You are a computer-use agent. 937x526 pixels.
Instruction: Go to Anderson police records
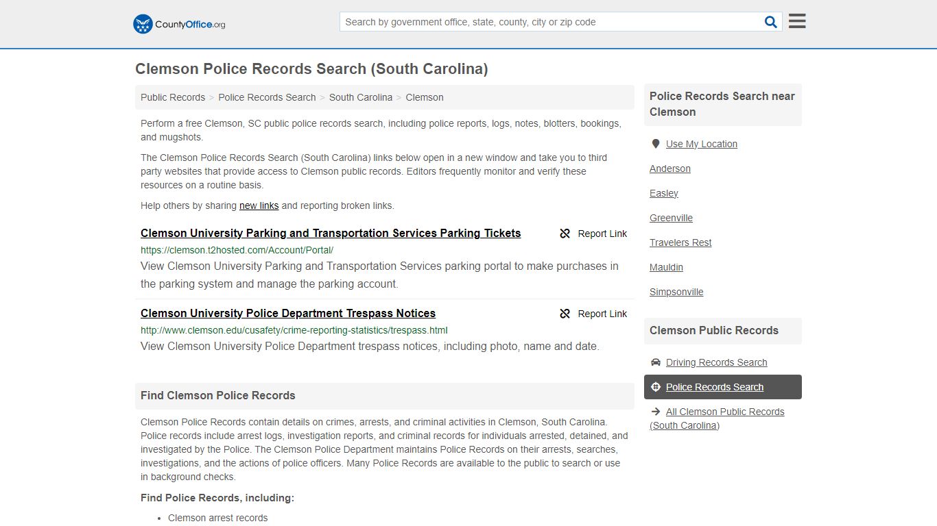pos(670,168)
